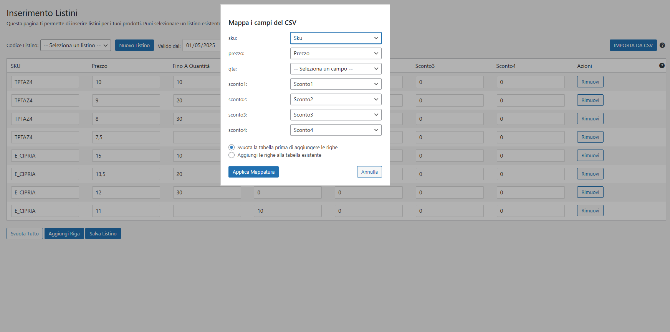The height and width of the screenshot is (332, 670).
Task: Click the Salva Listino button
Action: click(x=103, y=233)
